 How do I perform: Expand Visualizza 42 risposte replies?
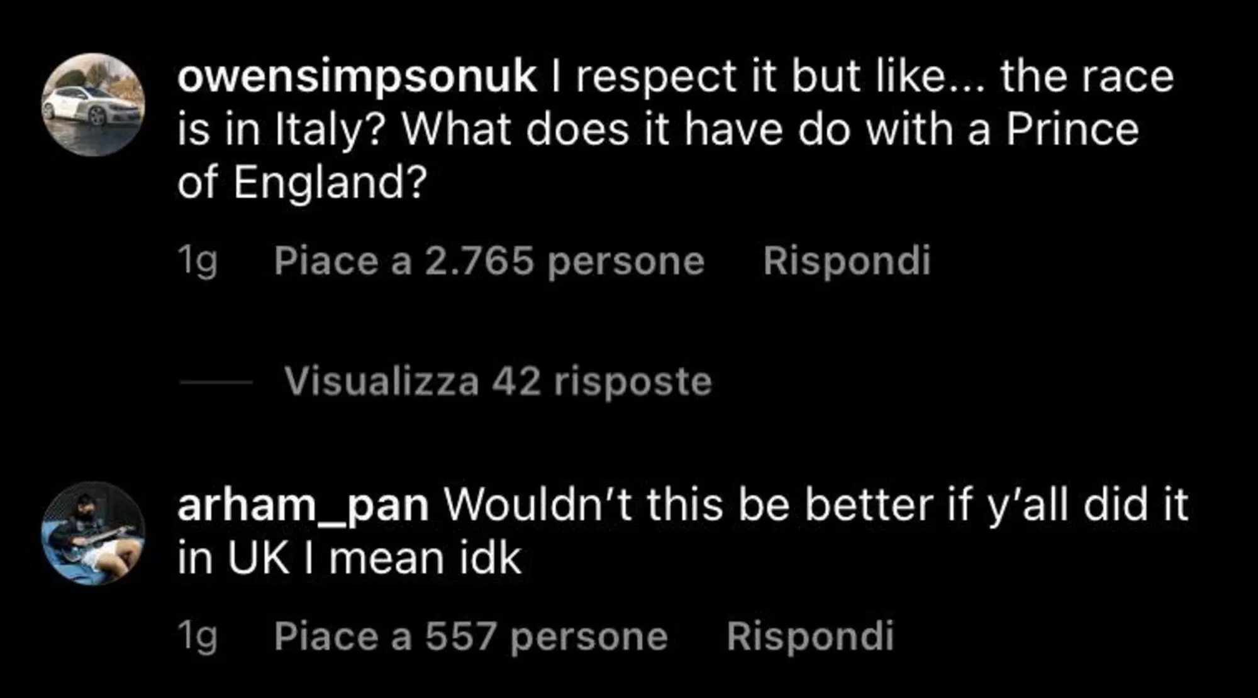(x=498, y=381)
